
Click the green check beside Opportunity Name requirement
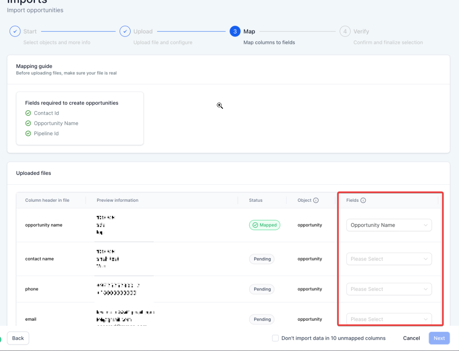coord(28,123)
